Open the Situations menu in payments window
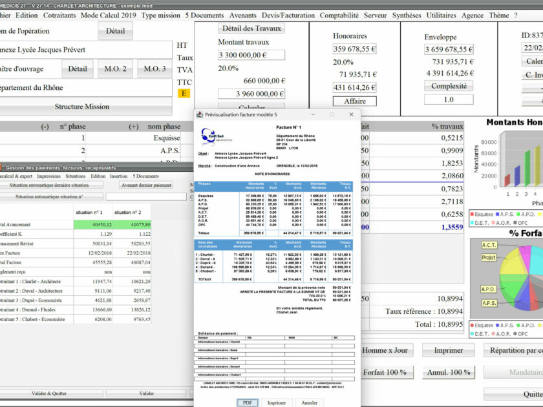Image resolution: width=543 pixels, height=407 pixels. [x=75, y=176]
